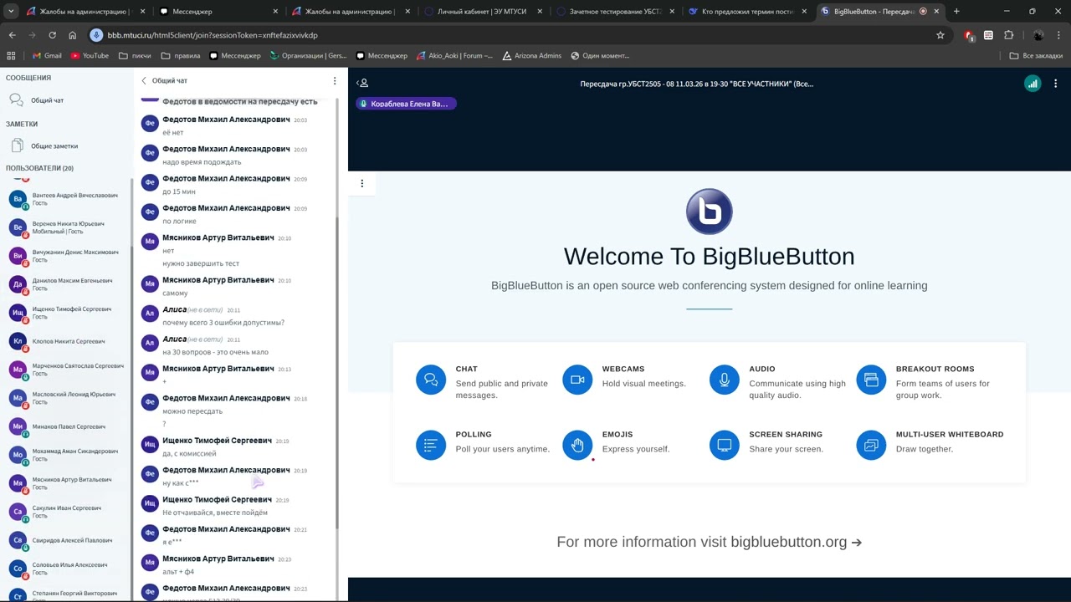Reload the page

pyautogui.click(x=52, y=35)
